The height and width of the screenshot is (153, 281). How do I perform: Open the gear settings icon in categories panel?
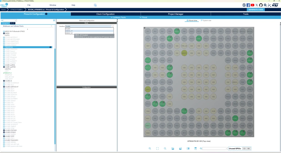[54, 20]
